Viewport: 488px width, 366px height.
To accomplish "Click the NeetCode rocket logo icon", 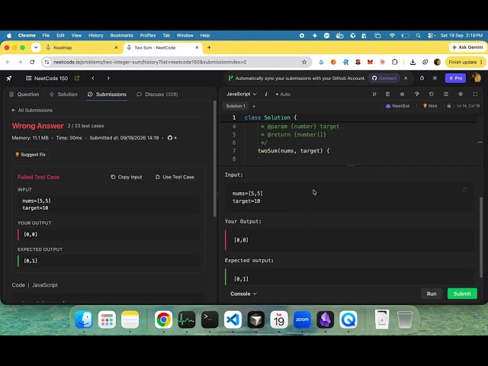I will [x=9, y=78].
